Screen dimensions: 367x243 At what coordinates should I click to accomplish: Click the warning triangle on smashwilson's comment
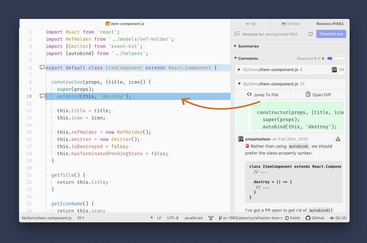(x=338, y=139)
